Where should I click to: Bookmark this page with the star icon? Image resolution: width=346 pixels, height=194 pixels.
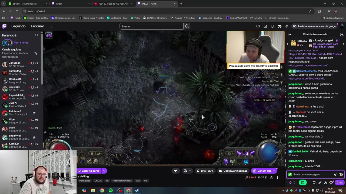310,11
